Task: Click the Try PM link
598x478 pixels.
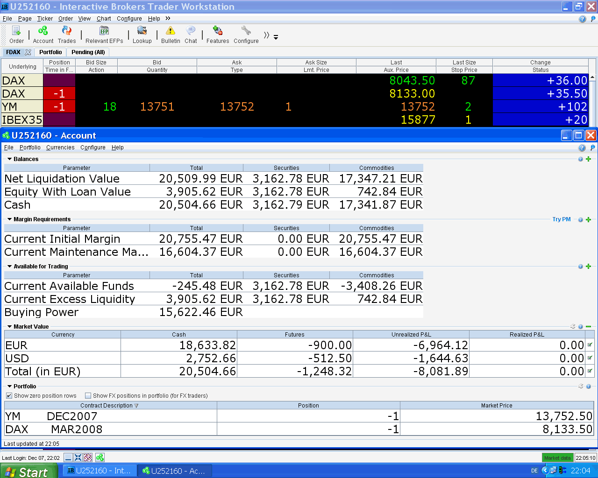Action: click(561, 219)
